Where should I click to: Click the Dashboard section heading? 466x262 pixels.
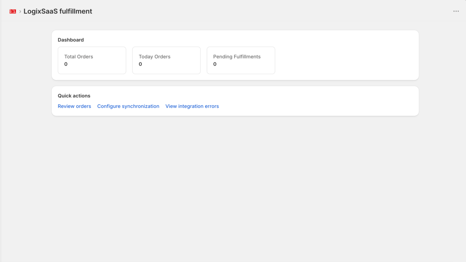71,40
